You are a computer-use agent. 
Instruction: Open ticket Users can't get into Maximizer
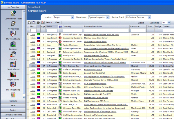[x=97, y=66]
